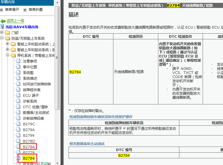Click the RAV4车辆内饰 computer icon
The height and width of the screenshot is (165, 223).
pyautogui.click(x=2, y=26)
